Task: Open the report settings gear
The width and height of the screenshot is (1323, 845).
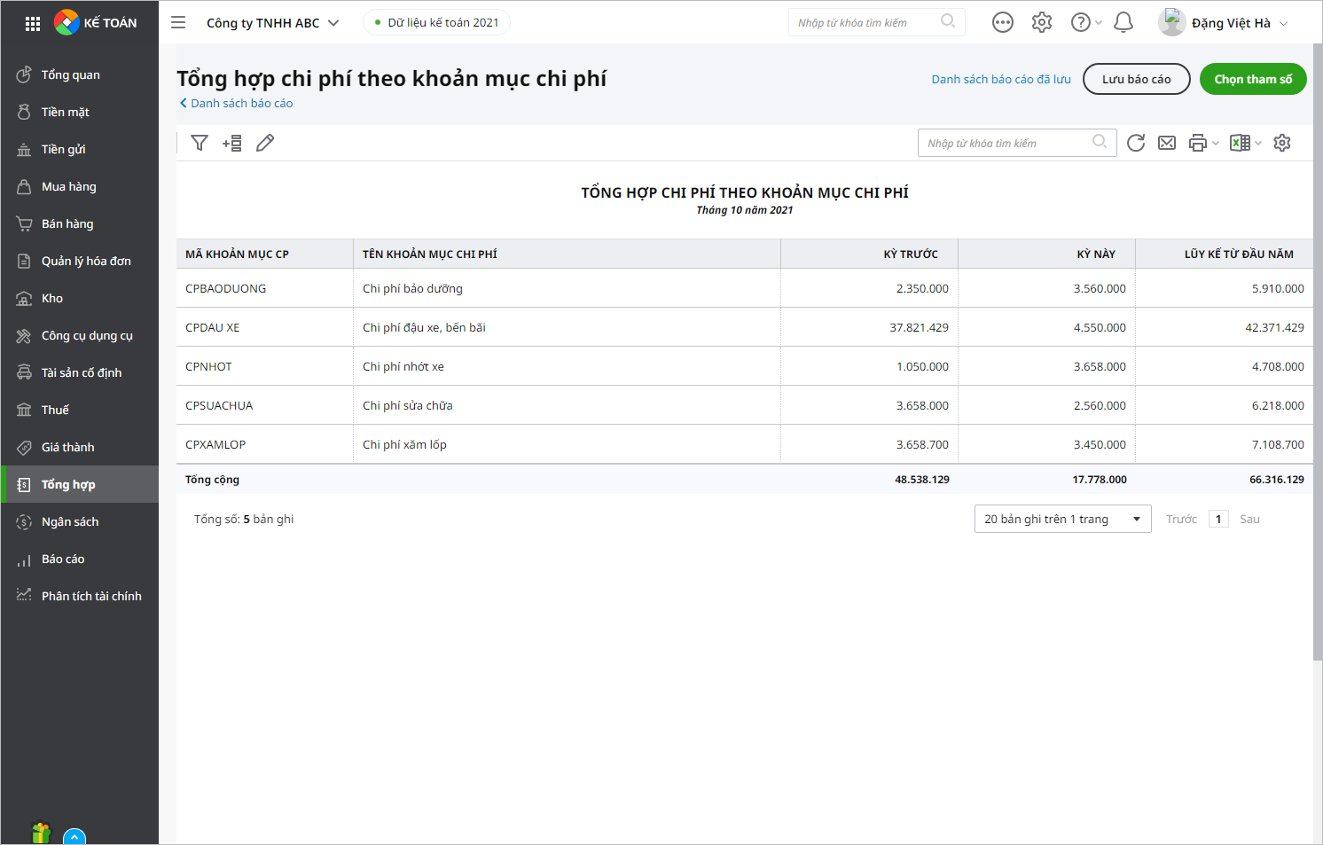Action: (x=1282, y=142)
